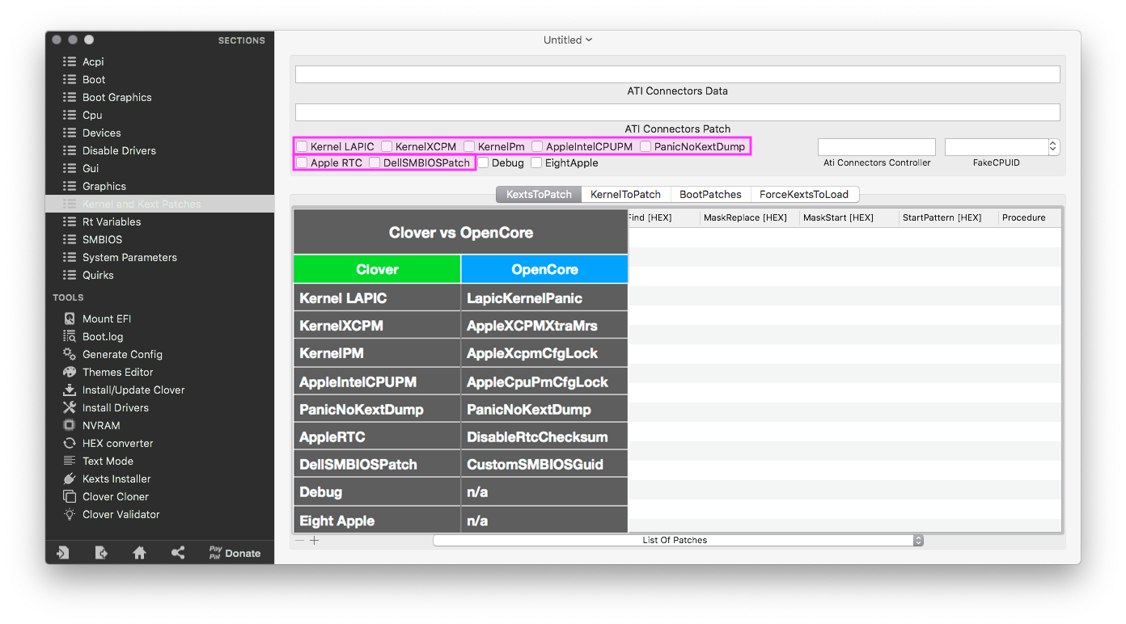Open the Install Drivers tools icon
1126x624 pixels.
(x=70, y=407)
